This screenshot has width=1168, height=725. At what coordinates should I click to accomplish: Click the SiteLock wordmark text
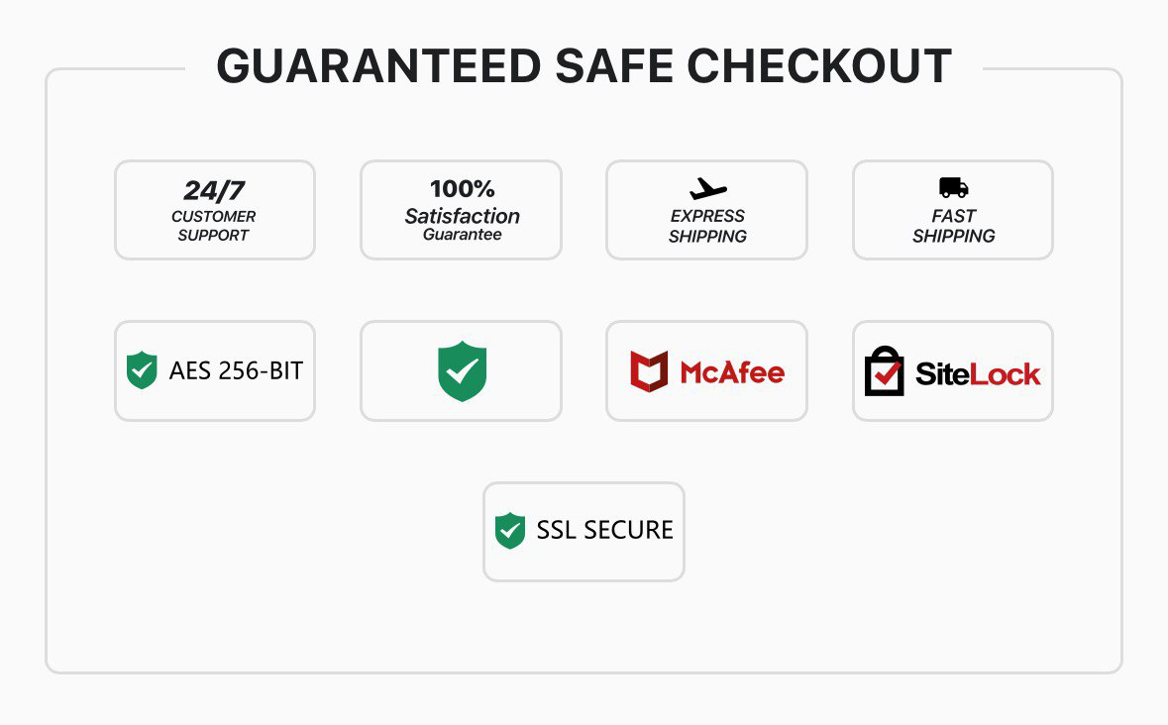(978, 373)
